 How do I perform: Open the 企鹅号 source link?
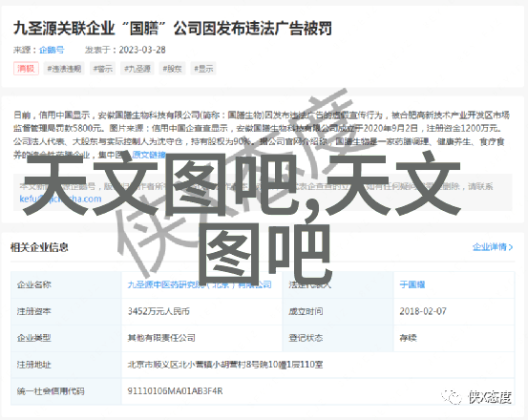point(52,51)
